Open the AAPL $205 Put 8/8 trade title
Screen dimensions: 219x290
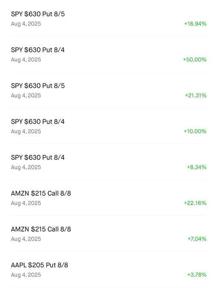pyautogui.click(x=39, y=265)
